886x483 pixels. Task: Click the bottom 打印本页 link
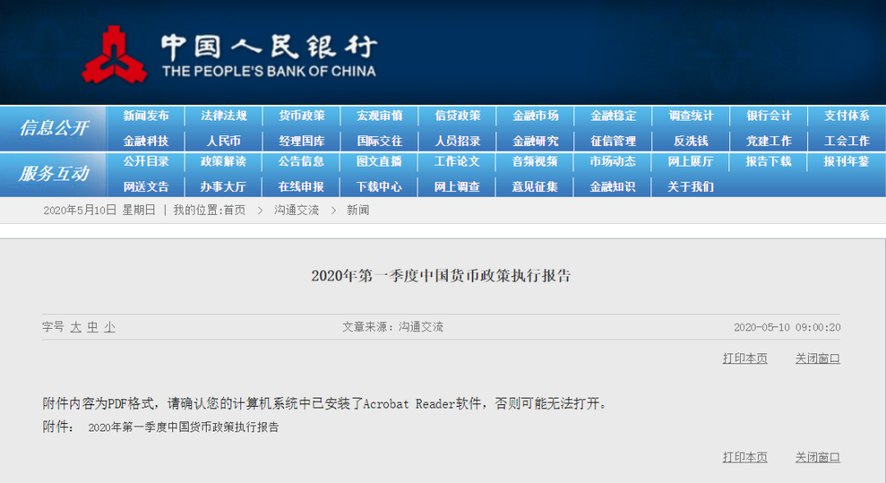click(x=745, y=457)
